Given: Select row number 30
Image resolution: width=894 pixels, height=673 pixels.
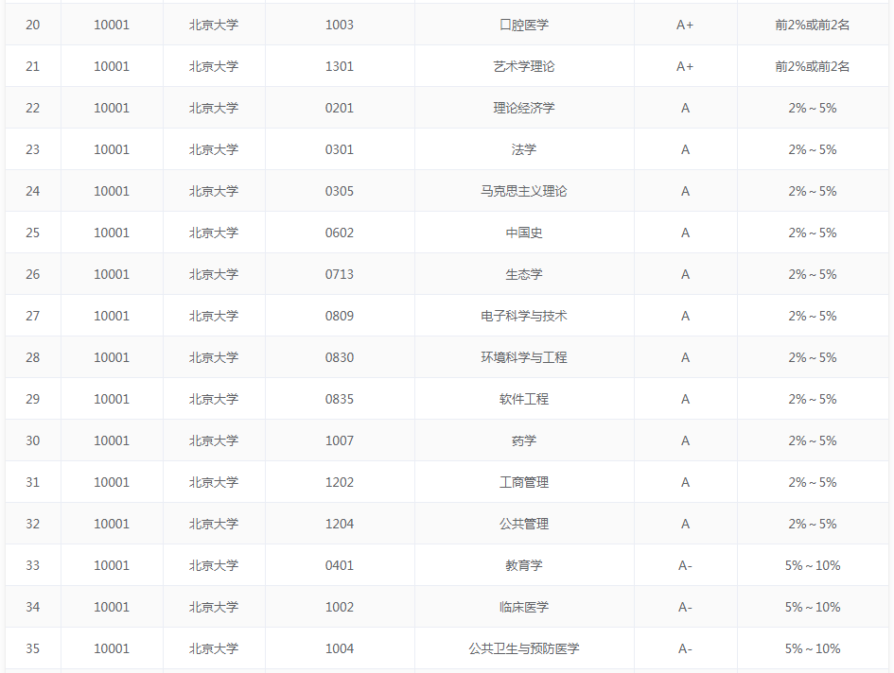Looking at the screenshot, I should (32, 441).
